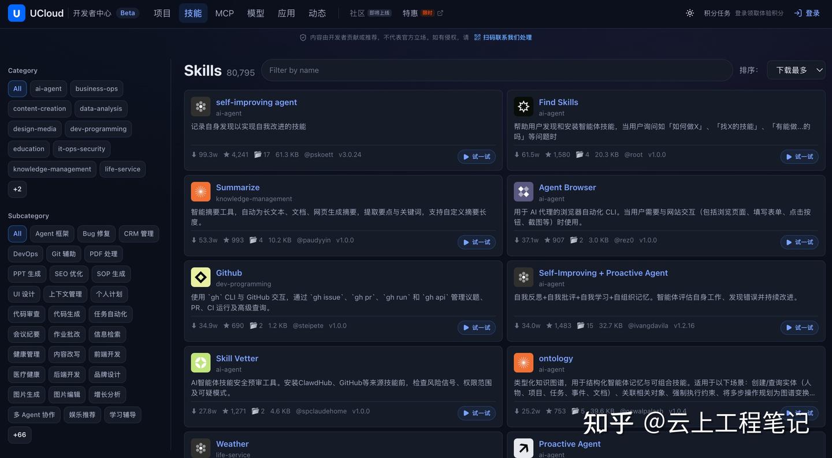This screenshot has width=832, height=458.
Task: Click the download icon on Agent Browser card
Action: coord(517,240)
